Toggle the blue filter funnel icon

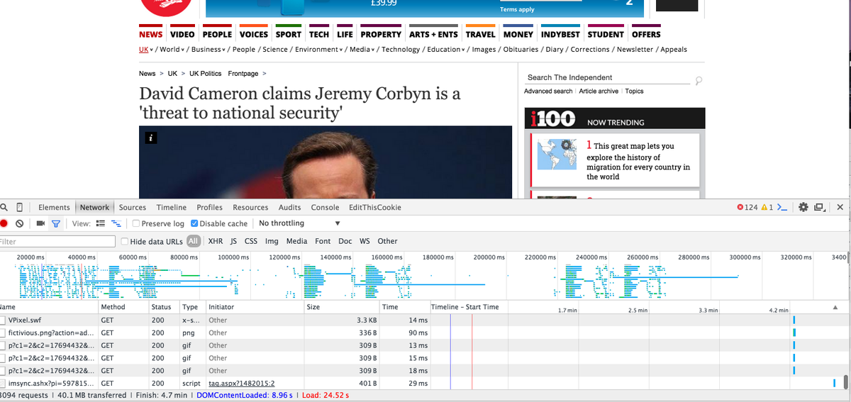click(56, 223)
